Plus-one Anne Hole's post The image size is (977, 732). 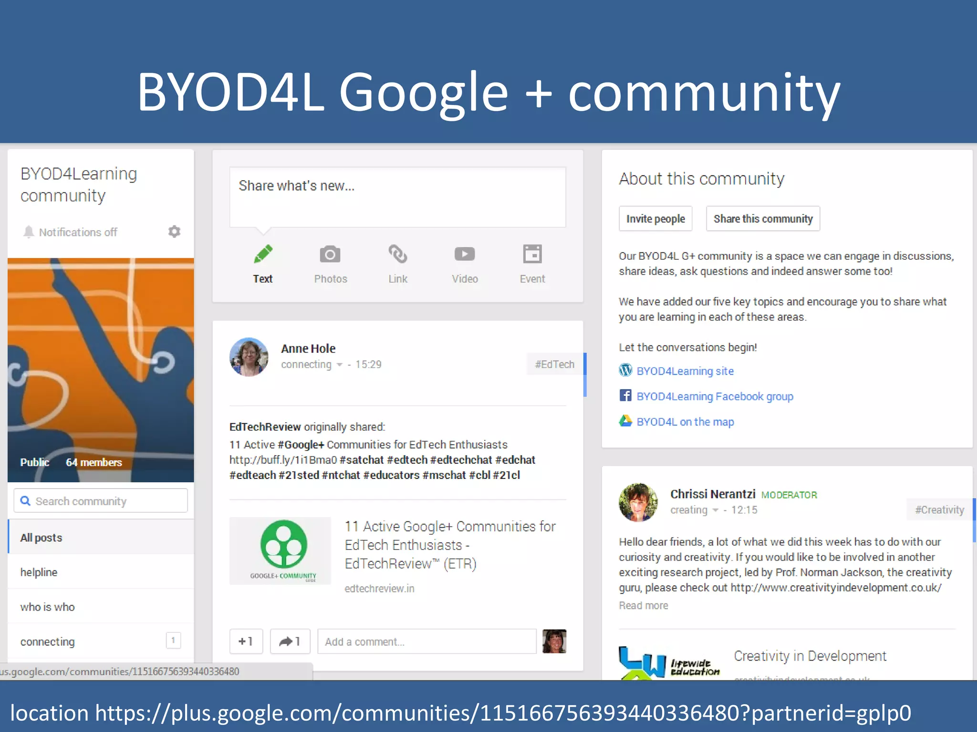coord(246,641)
